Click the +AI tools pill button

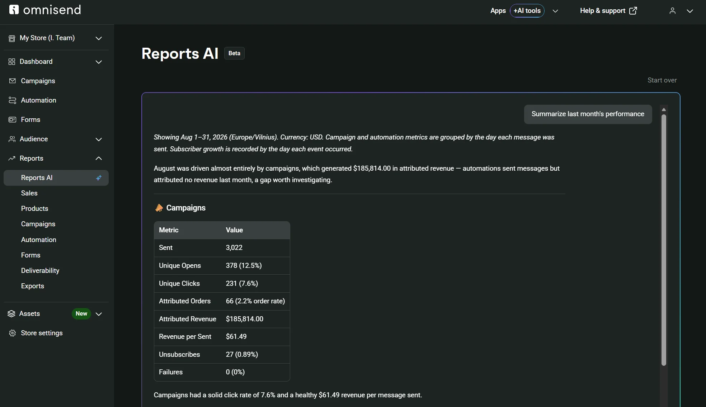(x=527, y=11)
